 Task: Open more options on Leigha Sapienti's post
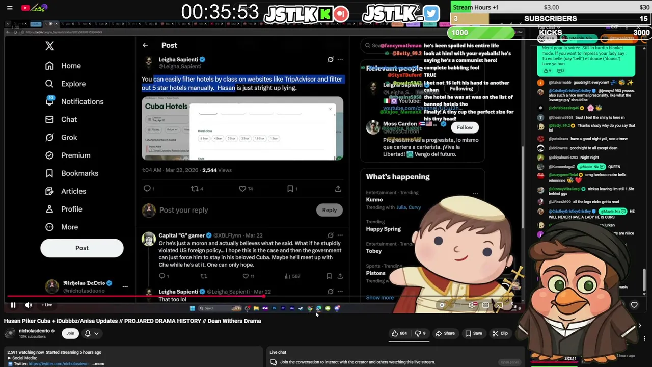click(340, 60)
